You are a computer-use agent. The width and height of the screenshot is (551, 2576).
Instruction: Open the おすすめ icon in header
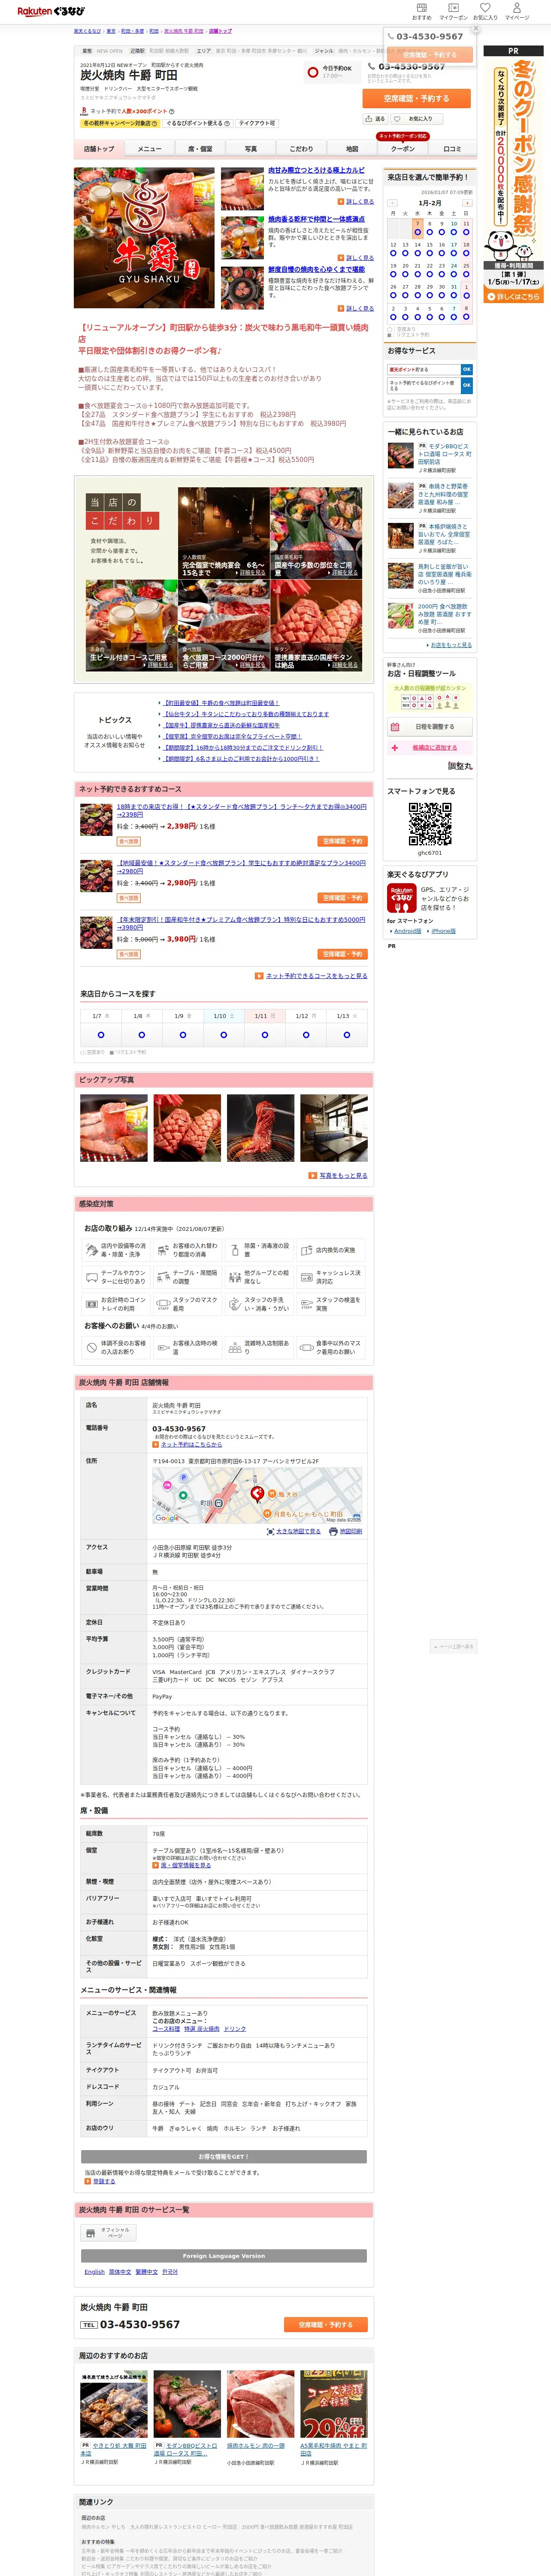(x=421, y=11)
